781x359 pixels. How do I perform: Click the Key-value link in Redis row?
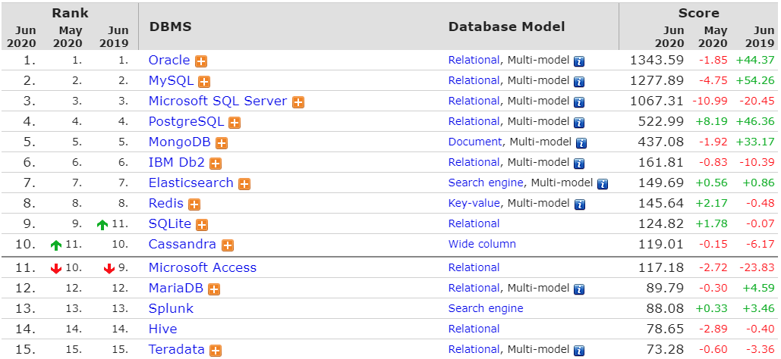(474, 203)
